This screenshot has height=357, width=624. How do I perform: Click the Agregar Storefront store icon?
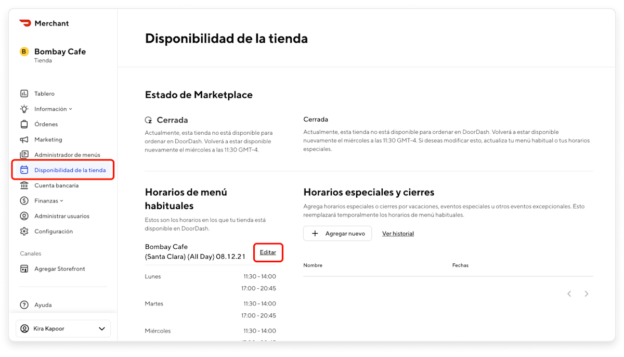24,269
